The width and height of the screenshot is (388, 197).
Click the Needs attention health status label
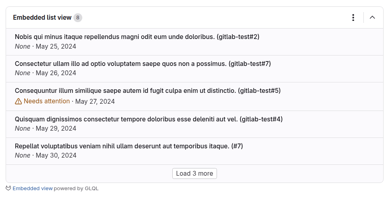pyautogui.click(x=46, y=101)
